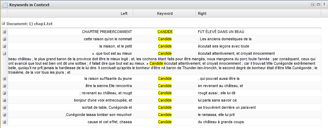
Task: Expand the 'la maison, et le petit' row
Action: point(4,46)
